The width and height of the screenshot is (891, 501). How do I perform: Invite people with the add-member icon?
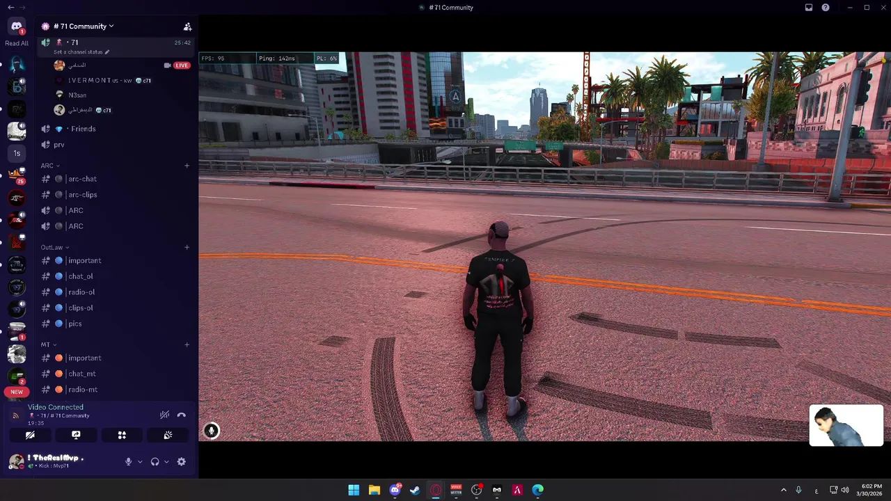[187, 26]
